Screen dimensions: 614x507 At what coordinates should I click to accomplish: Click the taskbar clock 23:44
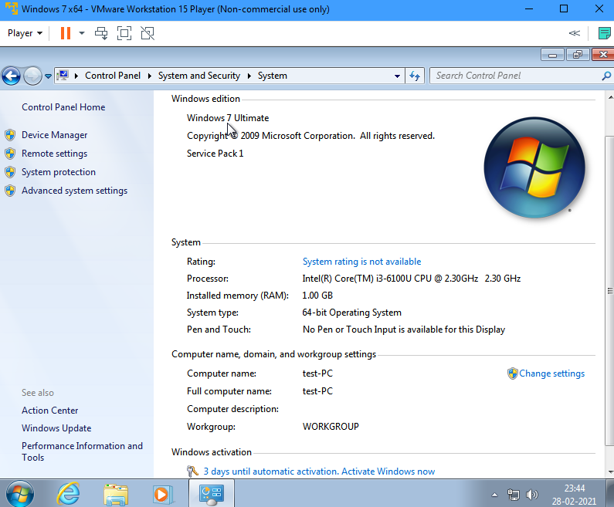click(x=575, y=488)
